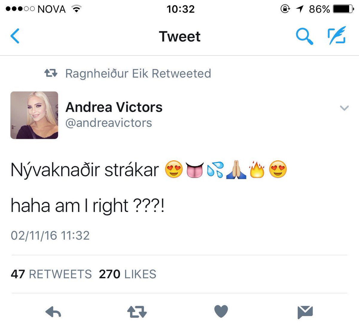Open Ragnheiður Eik Retweeted label
359x329 pixels.
(x=138, y=73)
